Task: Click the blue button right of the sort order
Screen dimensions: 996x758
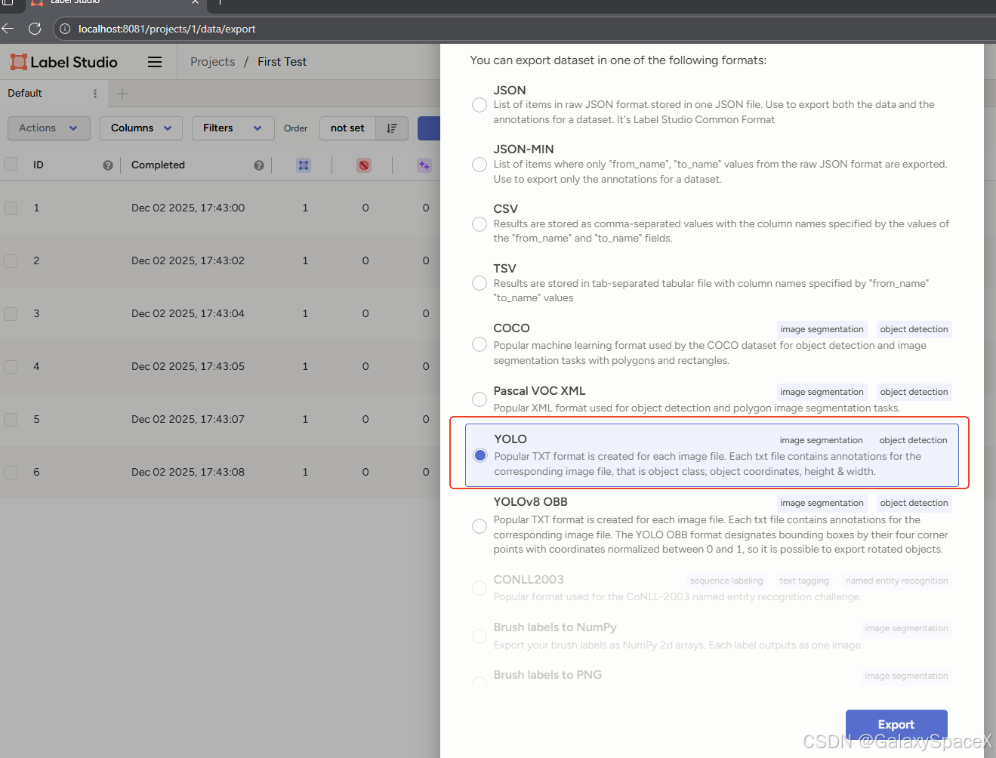Action: click(x=429, y=128)
